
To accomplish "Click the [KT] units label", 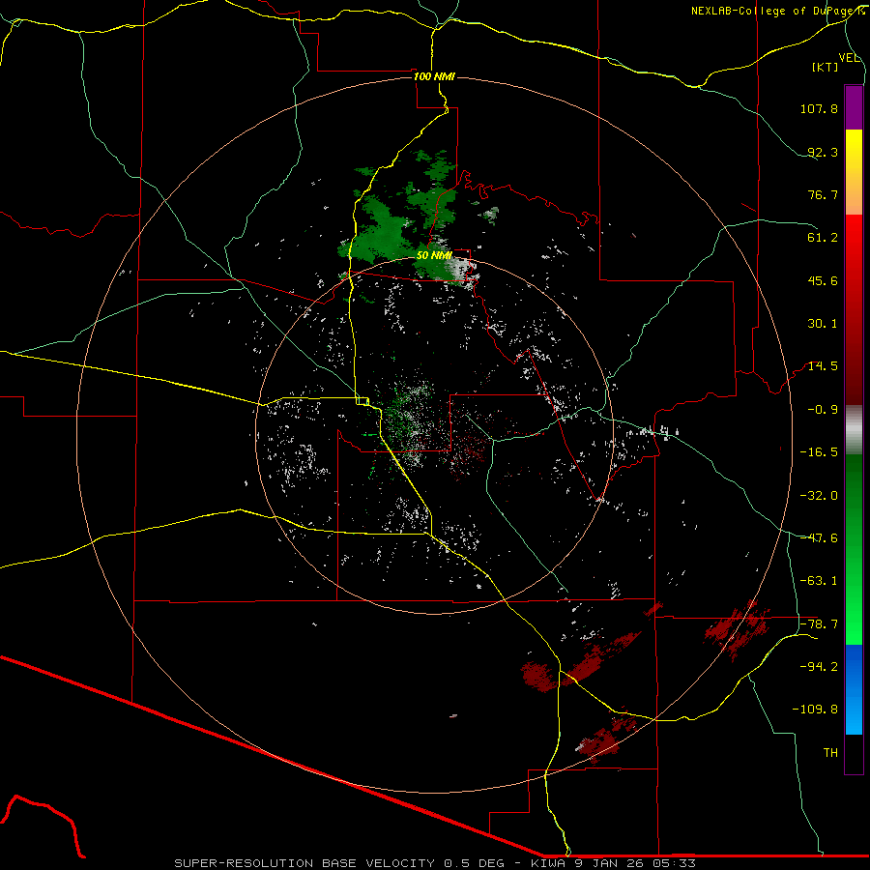I will point(826,67).
